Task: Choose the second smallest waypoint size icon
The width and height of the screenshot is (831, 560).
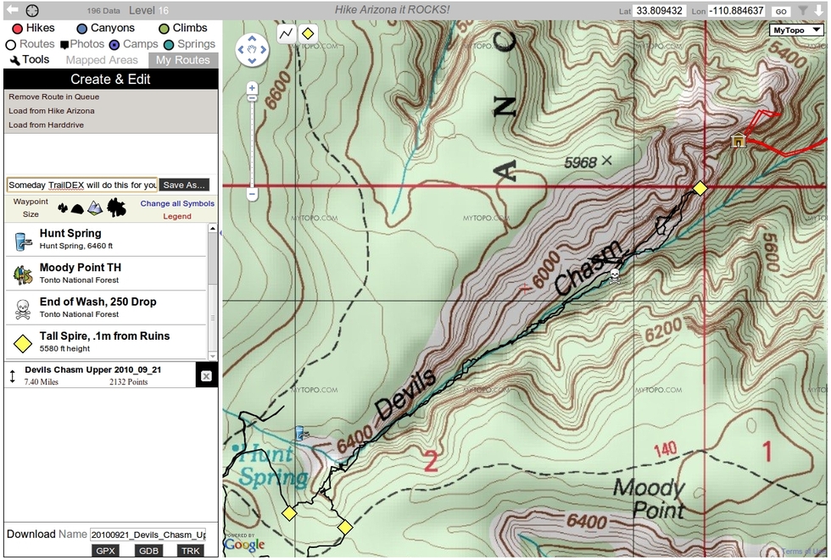Action: (x=77, y=209)
